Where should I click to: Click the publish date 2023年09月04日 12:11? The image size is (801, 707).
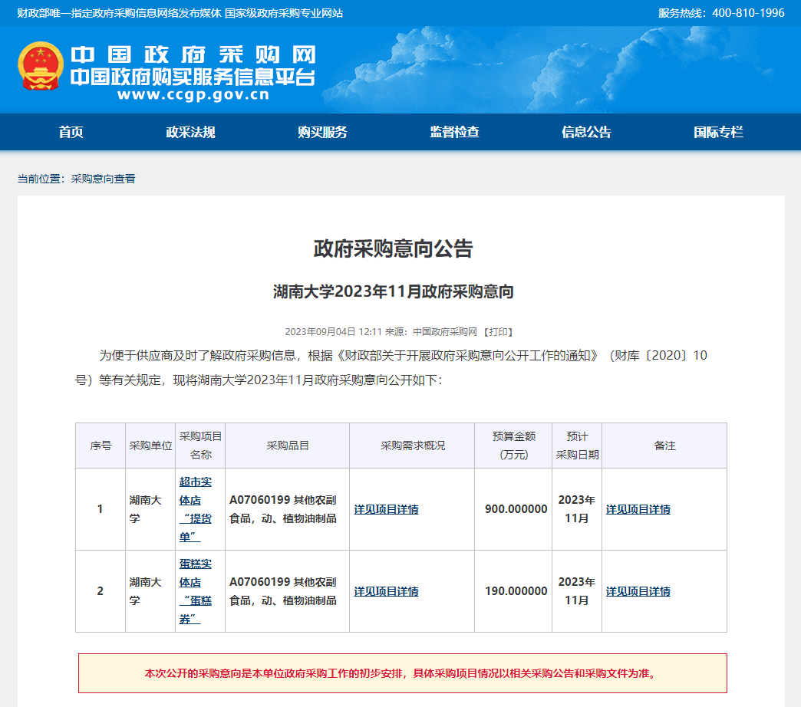[333, 332]
